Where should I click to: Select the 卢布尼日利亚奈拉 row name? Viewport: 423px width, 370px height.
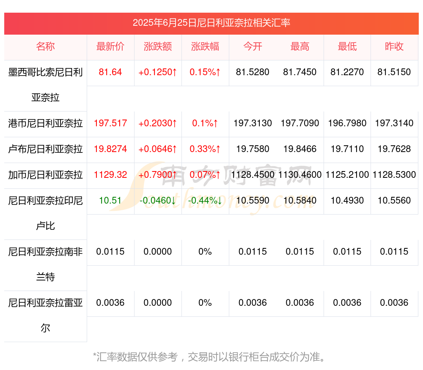(45, 149)
